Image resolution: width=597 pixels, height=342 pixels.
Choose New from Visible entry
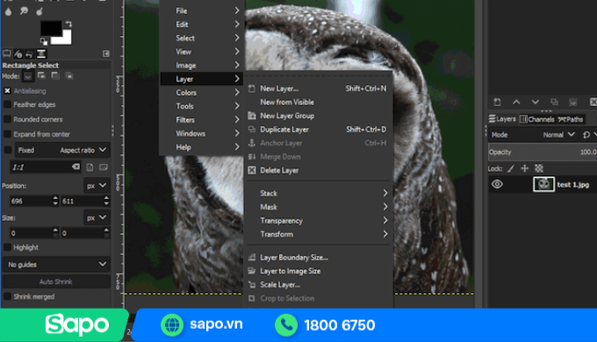319,102
